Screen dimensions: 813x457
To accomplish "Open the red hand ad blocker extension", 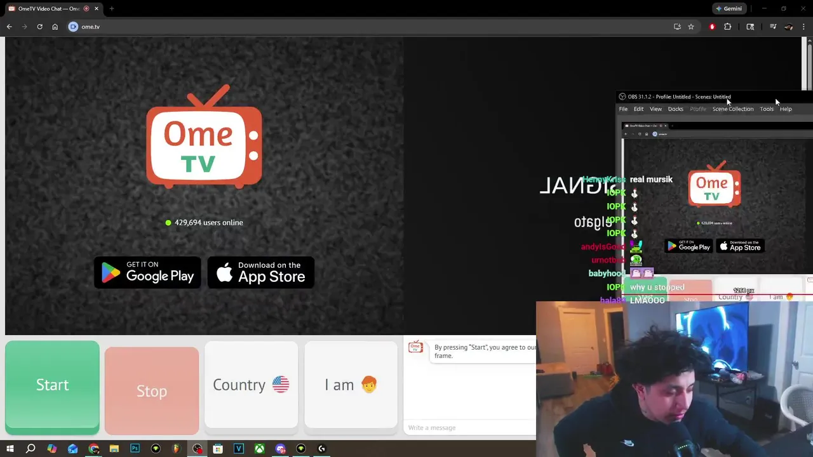I will coord(712,27).
